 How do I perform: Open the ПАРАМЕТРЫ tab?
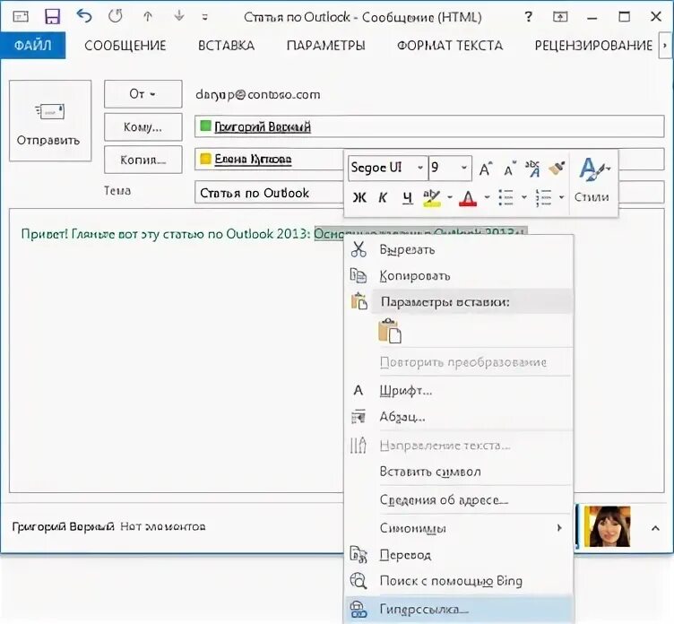(326, 45)
